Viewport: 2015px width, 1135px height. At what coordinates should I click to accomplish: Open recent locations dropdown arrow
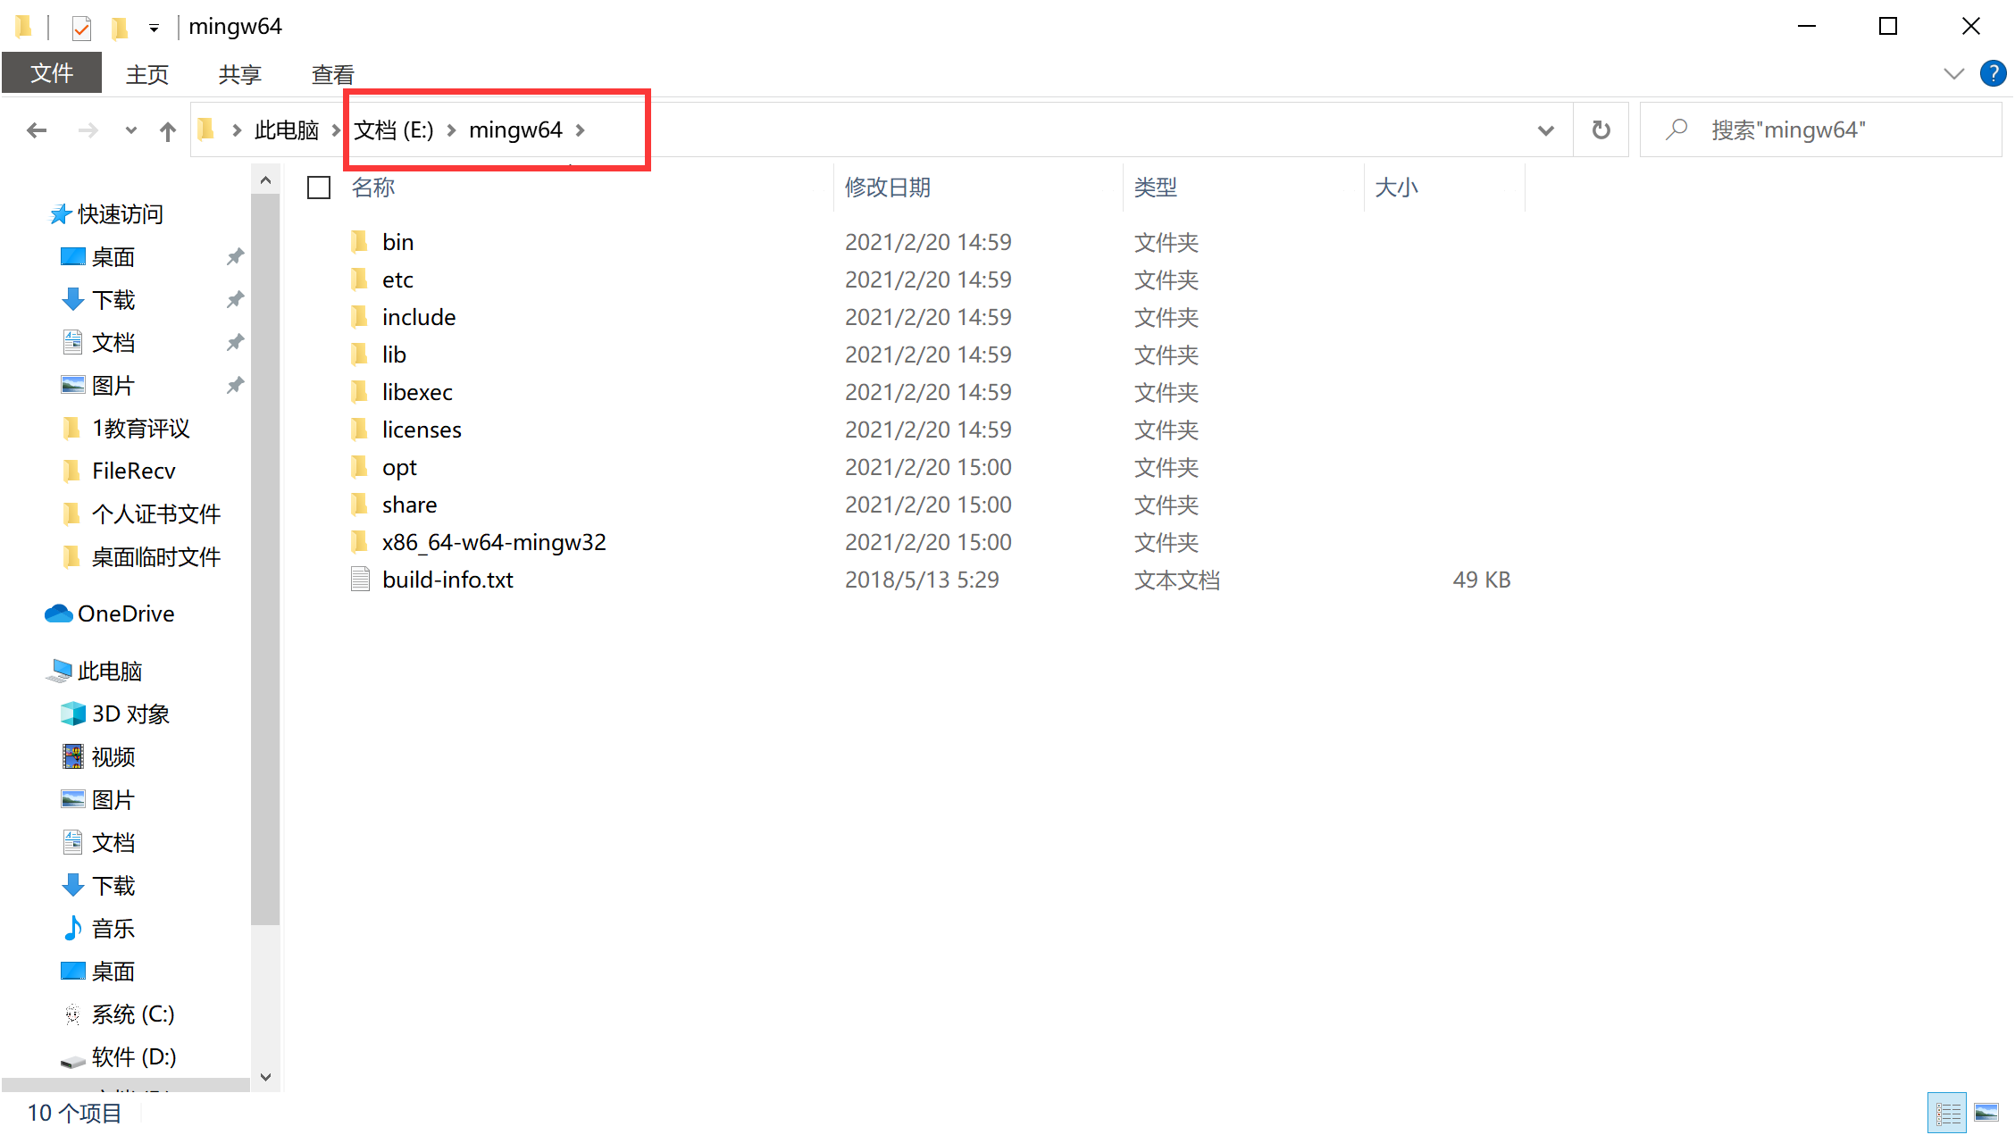coord(131,130)
